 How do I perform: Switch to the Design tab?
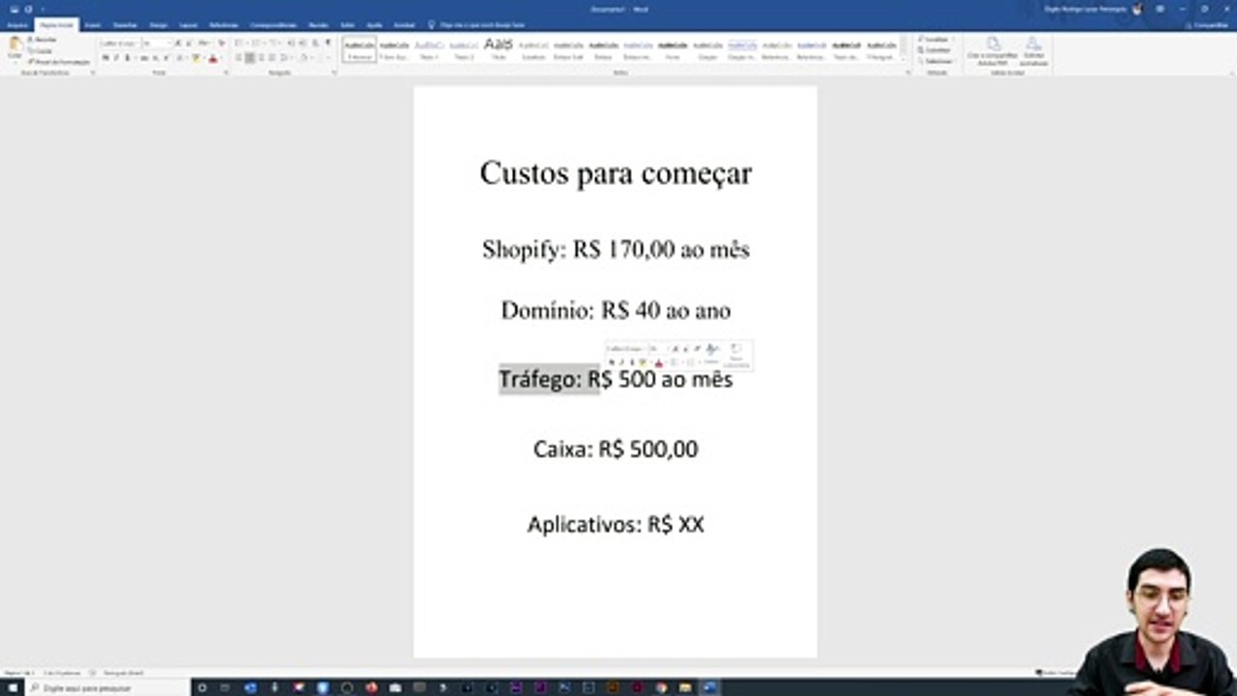(x=158, y=25)
